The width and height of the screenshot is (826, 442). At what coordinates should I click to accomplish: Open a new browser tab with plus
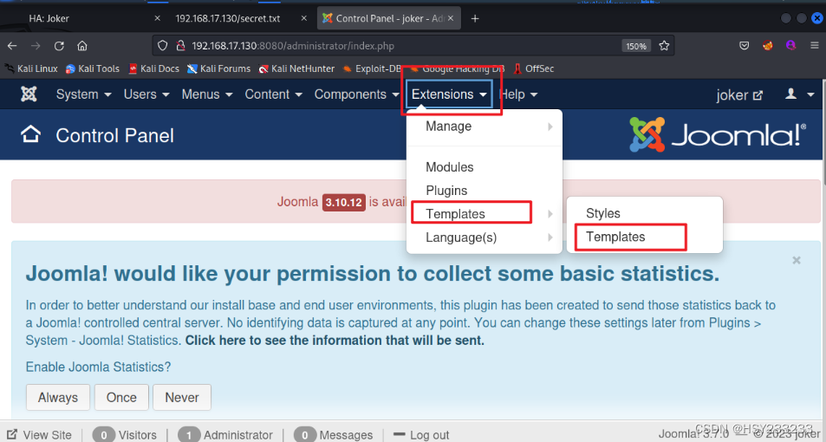475,18
